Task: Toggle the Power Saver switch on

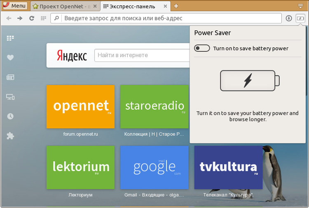Action: click(202, 48)
